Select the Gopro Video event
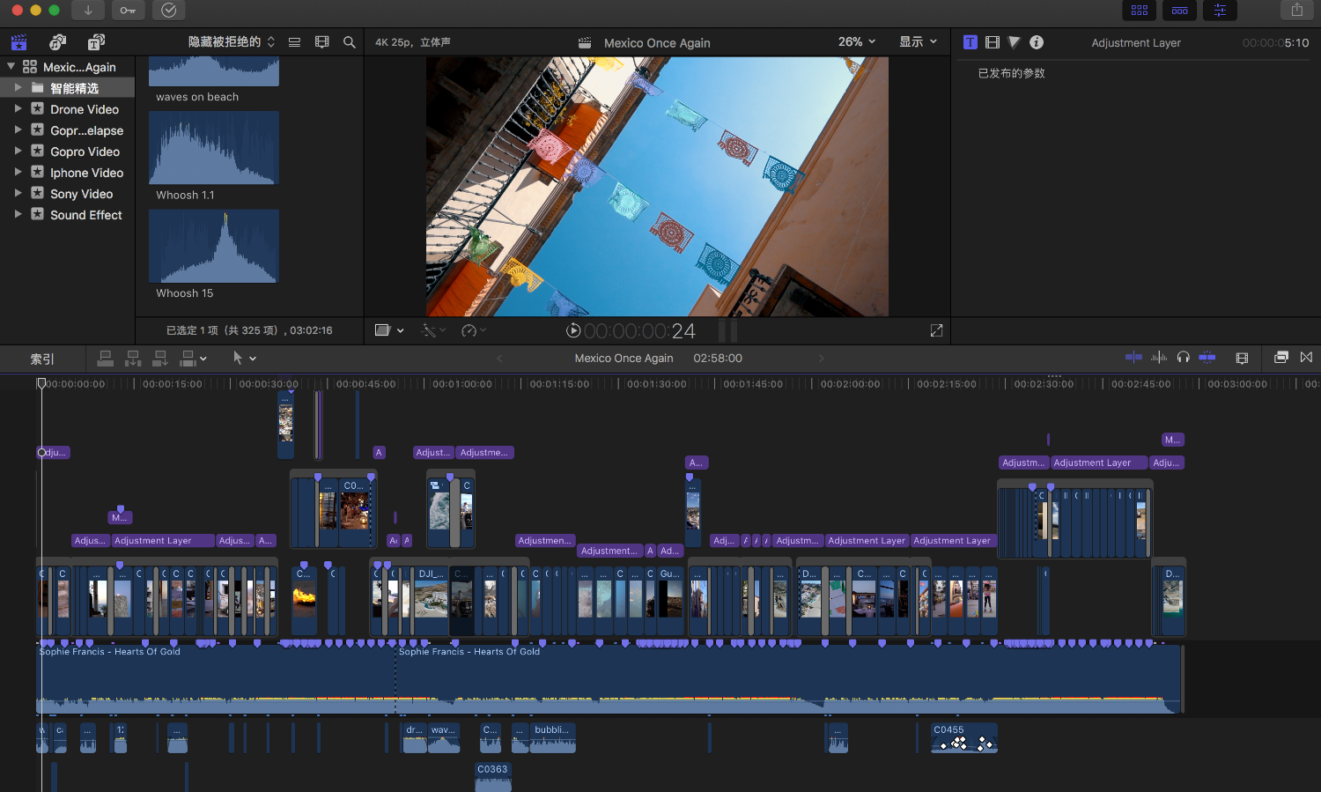 tap(85, 152)
